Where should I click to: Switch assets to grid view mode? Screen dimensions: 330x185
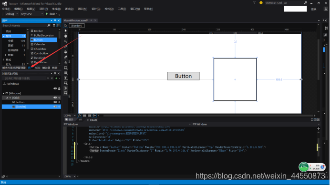point(54,25)
